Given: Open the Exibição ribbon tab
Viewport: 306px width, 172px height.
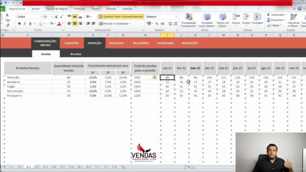Looking at the screenshot, I should [x=128, y=9].
